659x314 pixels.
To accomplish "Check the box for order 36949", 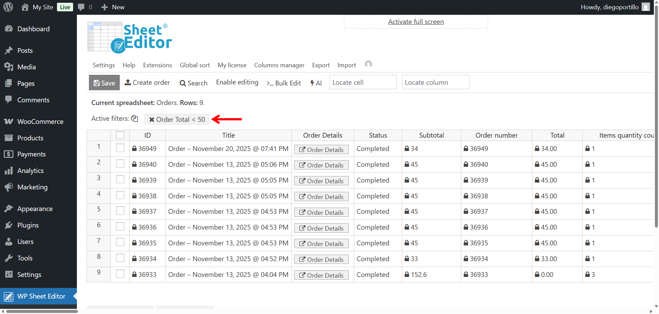I will (x=120, y=148).
